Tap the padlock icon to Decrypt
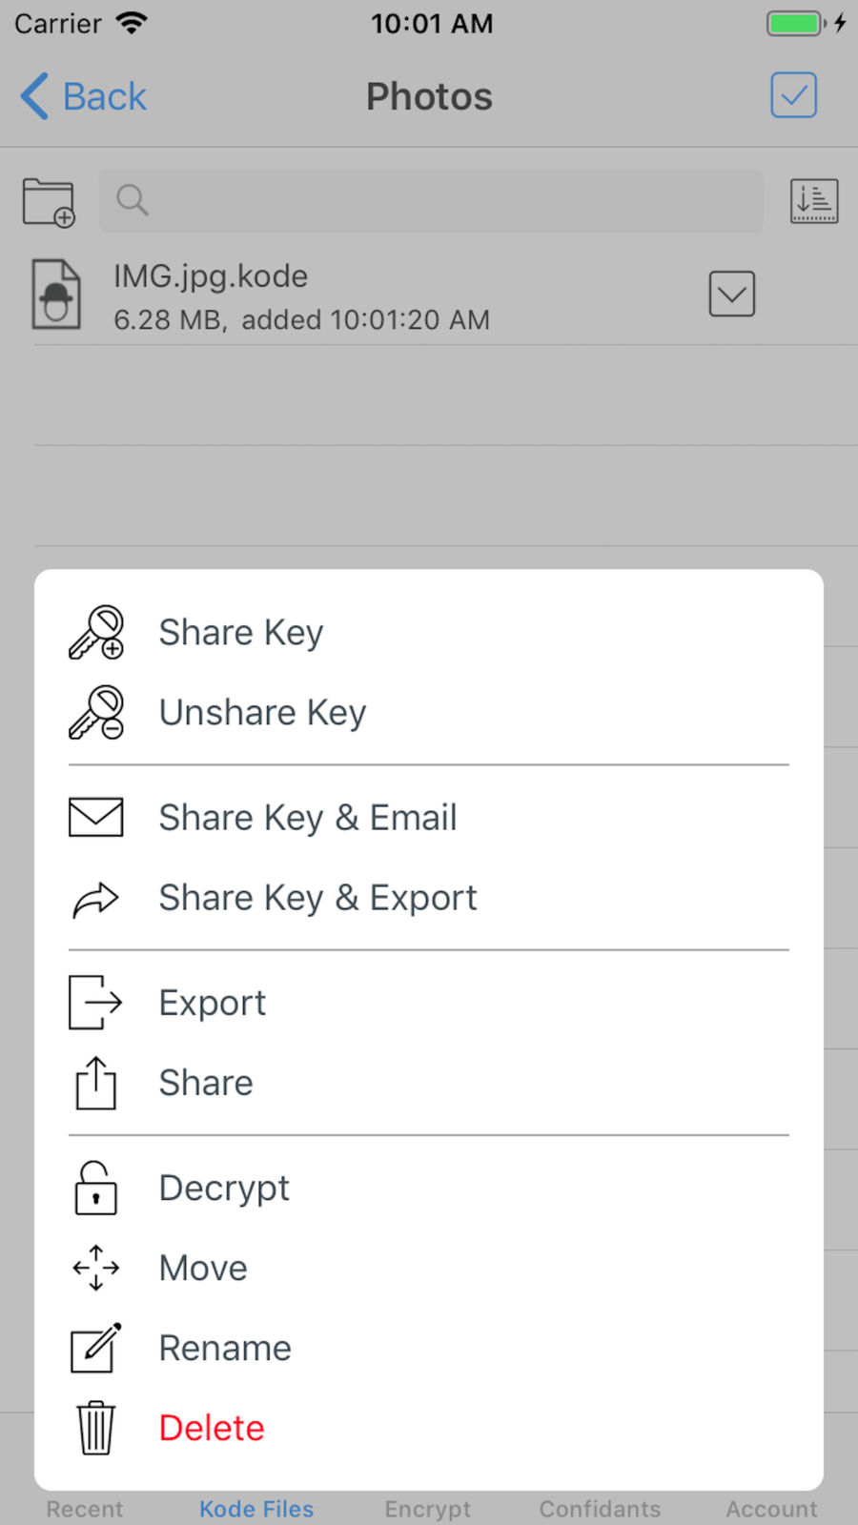The height and width of the screenshot is (1525, 858). click(96, 1188)
